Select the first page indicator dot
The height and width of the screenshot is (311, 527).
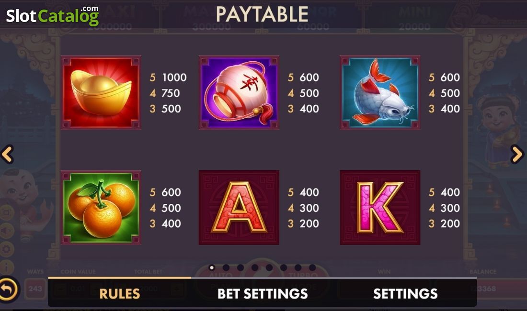(212, 267)
